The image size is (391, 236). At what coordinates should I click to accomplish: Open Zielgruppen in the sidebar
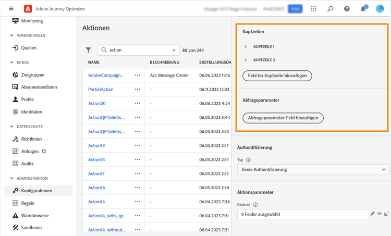pyautogui.click(x=32, y=75)
